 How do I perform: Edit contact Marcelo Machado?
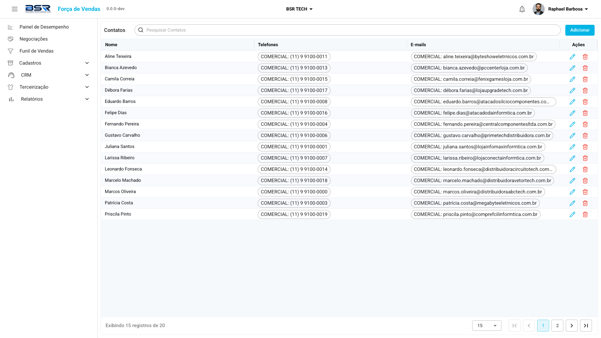572,181
